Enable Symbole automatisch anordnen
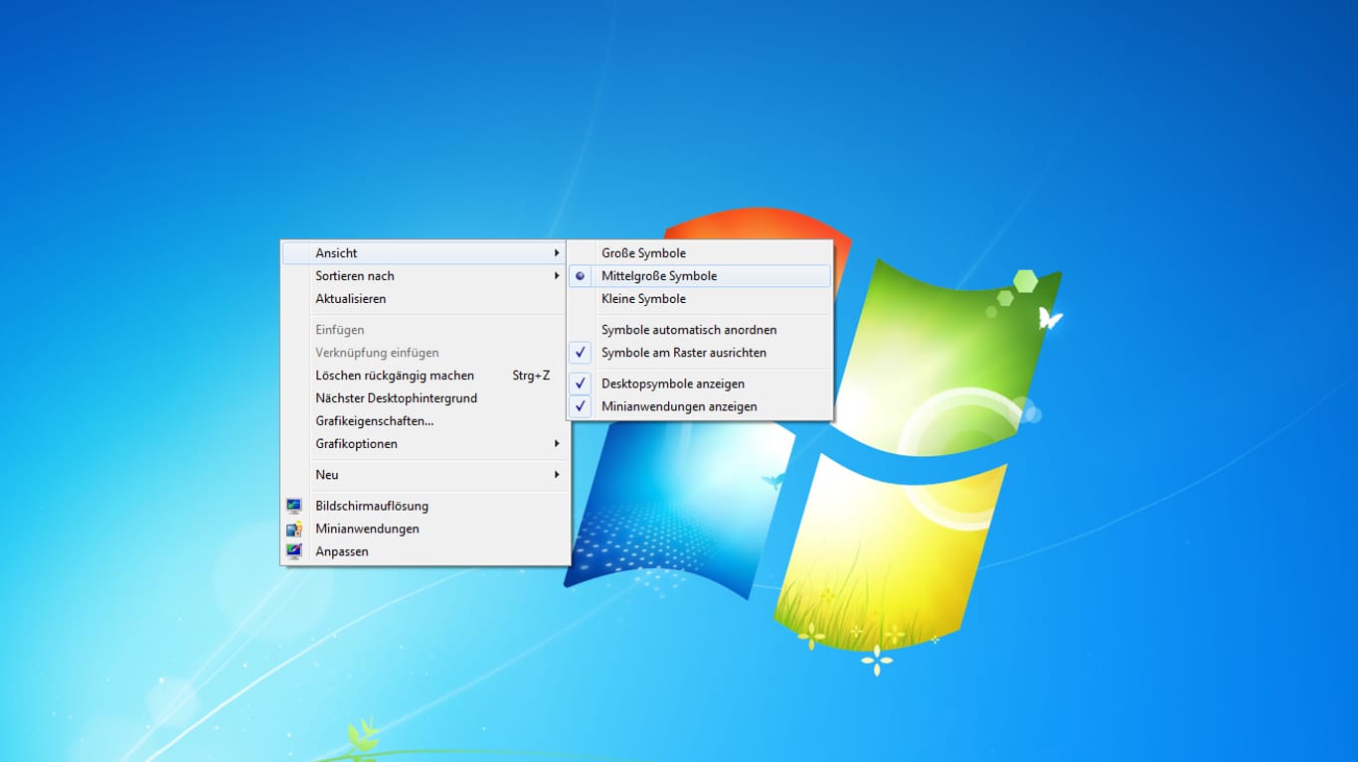Viewport: 1358px width, 762px height. [700, 330]
